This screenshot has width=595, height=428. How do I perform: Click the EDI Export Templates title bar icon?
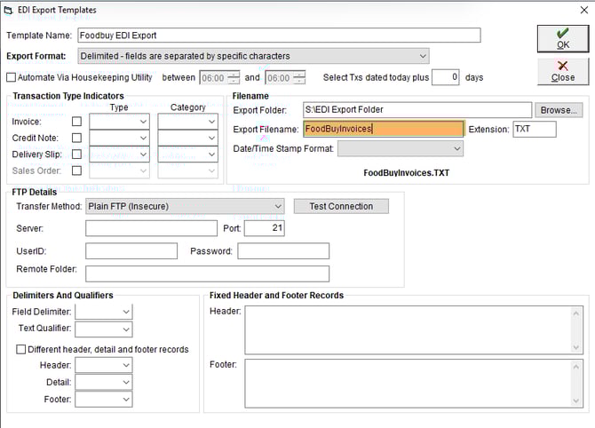[8, 11]
